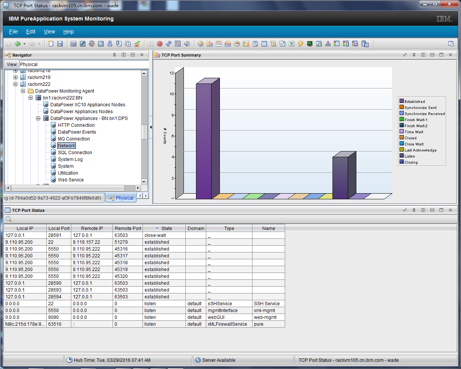This screenshot has width=461, height=369.
Task: Select SQL Connection in the Navigator tree
Action: 75,152
